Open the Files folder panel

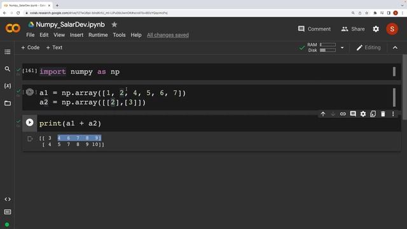tap(8, 103)
